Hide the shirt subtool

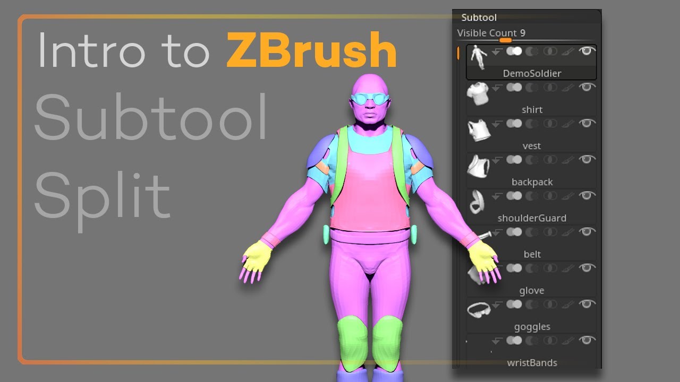click(x=586, y=88)
